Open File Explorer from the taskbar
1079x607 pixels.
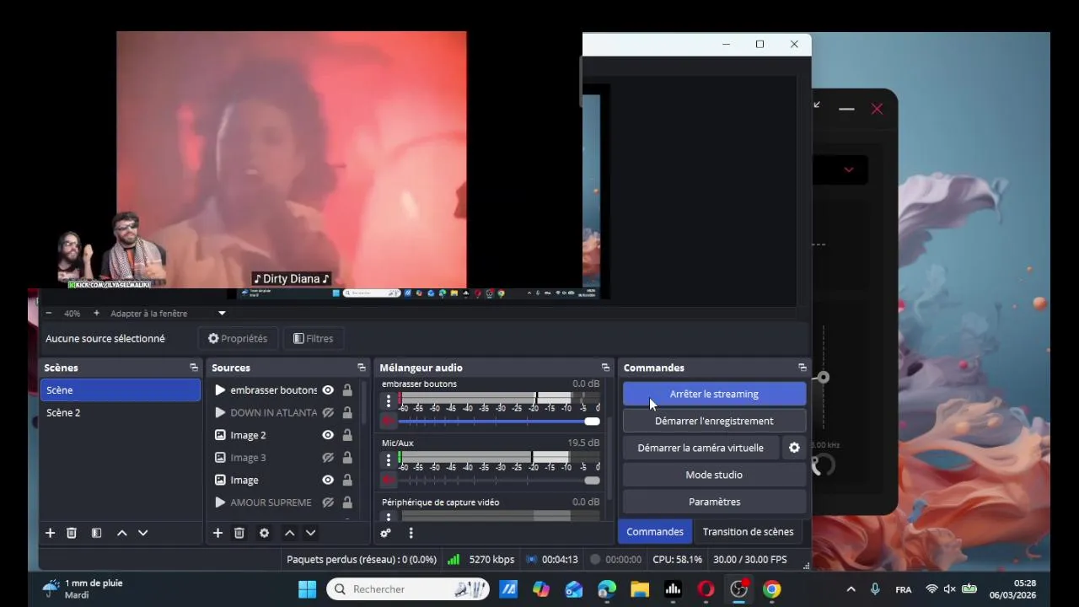click(x=640, y=589)
